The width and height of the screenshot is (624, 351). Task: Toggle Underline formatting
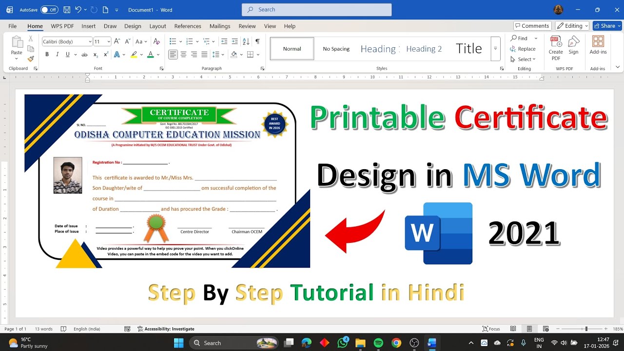[x=67, y=55]
